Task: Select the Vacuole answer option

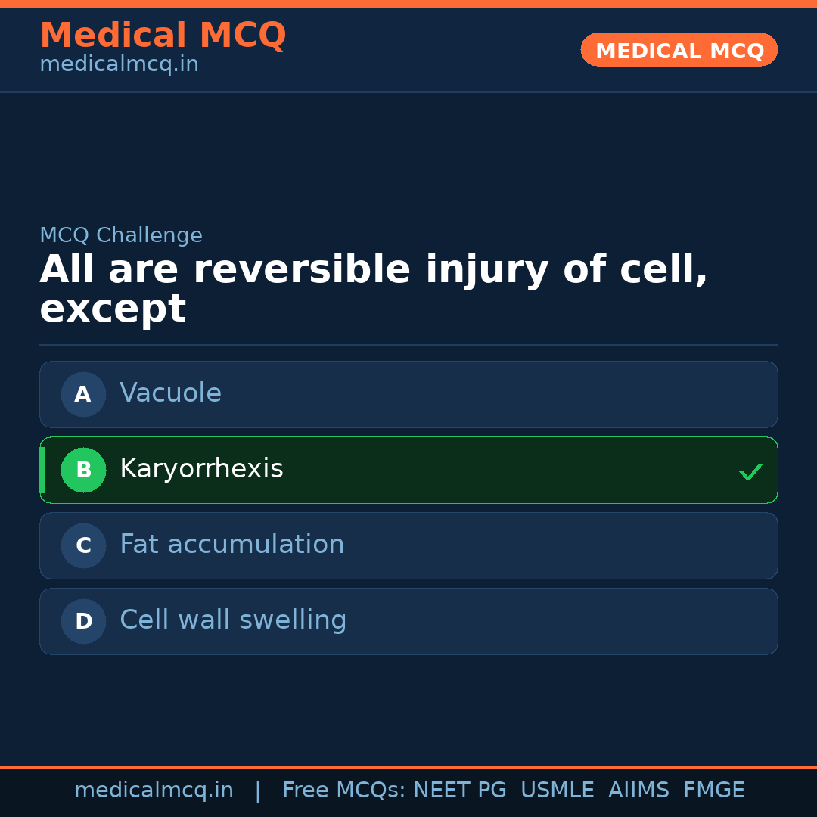Action: [x=408, y=394]
